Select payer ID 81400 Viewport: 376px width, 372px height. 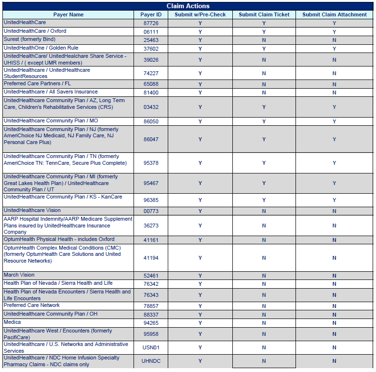pos(151,93)
